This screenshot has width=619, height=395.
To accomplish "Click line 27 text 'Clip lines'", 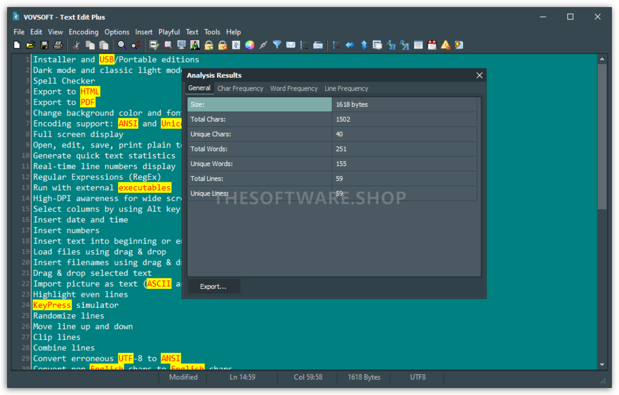I will pyautogui.click(x=57, y=337).
